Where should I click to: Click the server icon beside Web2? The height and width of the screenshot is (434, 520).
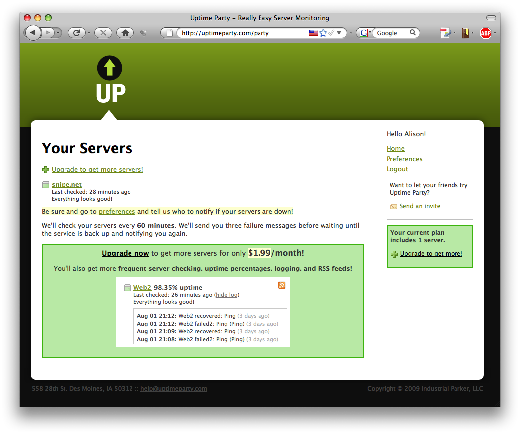pyautogui.click(x=128, y=288)
